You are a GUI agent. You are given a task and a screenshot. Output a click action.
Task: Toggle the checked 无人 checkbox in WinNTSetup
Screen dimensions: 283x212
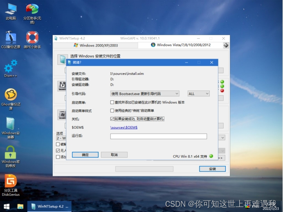point(58,150)
